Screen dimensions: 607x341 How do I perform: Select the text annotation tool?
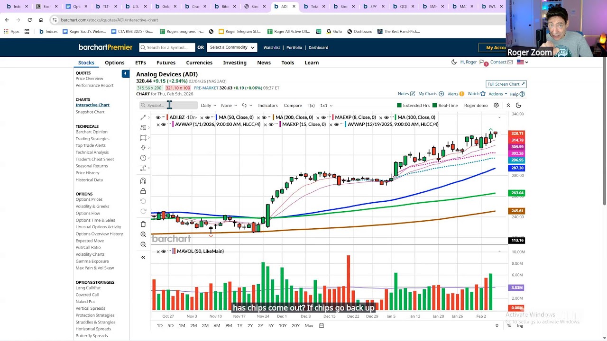pos(143,168)
